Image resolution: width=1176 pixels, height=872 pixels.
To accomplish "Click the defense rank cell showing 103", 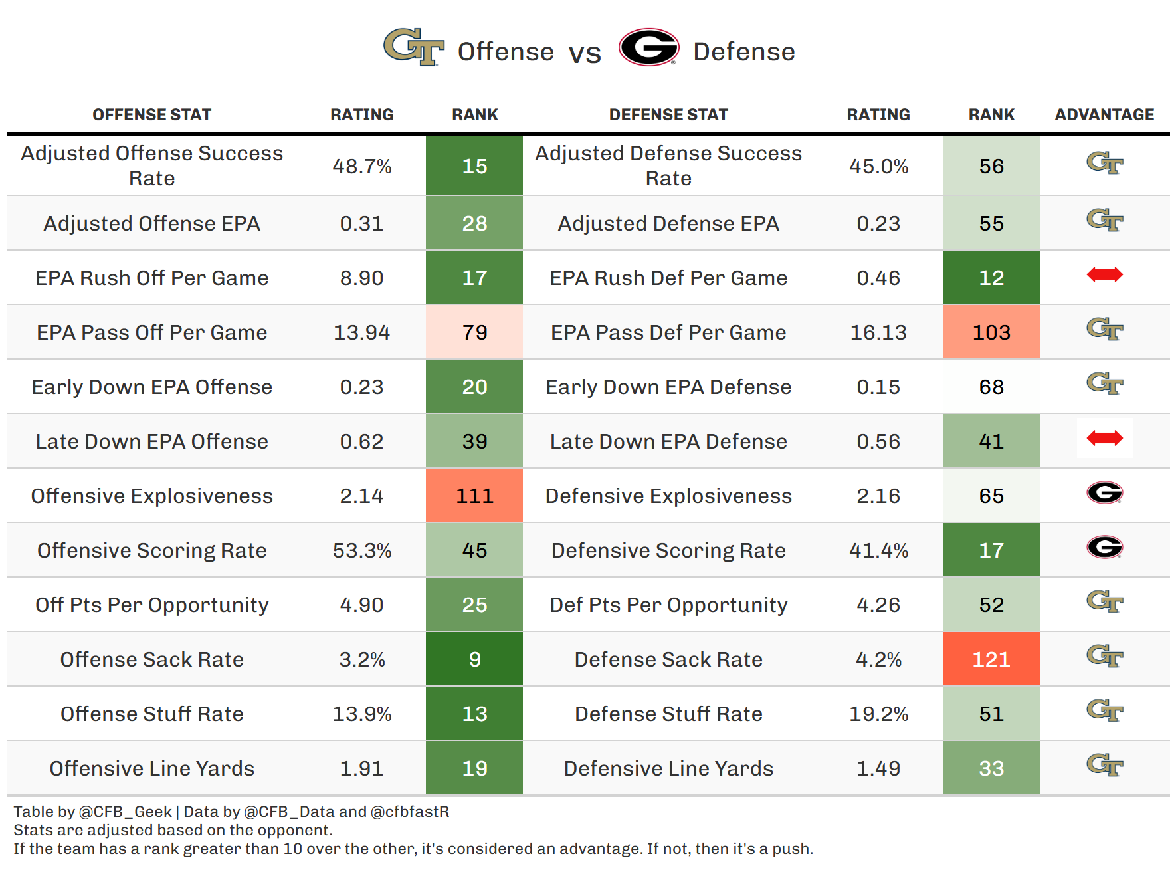I will tap(991, 332).
